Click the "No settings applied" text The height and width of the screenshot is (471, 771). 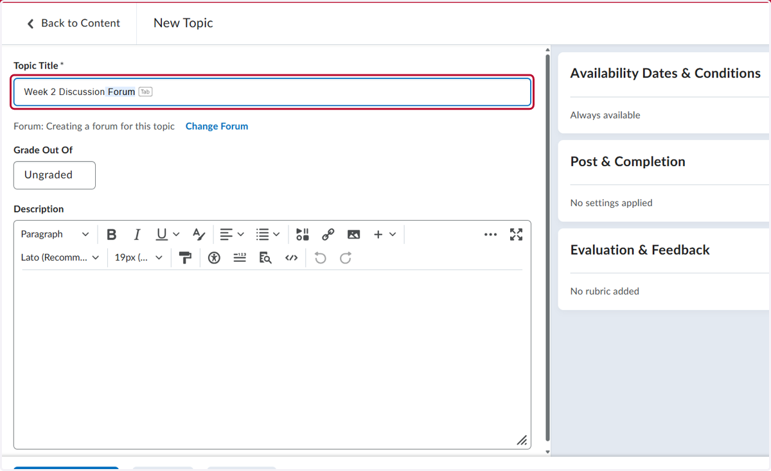[x=611, y=203]
